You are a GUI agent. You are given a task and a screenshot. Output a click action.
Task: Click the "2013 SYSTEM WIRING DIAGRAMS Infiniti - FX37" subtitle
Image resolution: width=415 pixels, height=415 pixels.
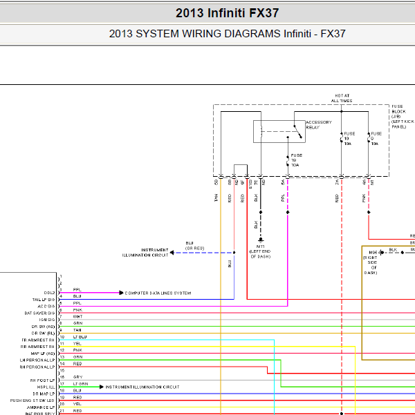tap(228, 34)
